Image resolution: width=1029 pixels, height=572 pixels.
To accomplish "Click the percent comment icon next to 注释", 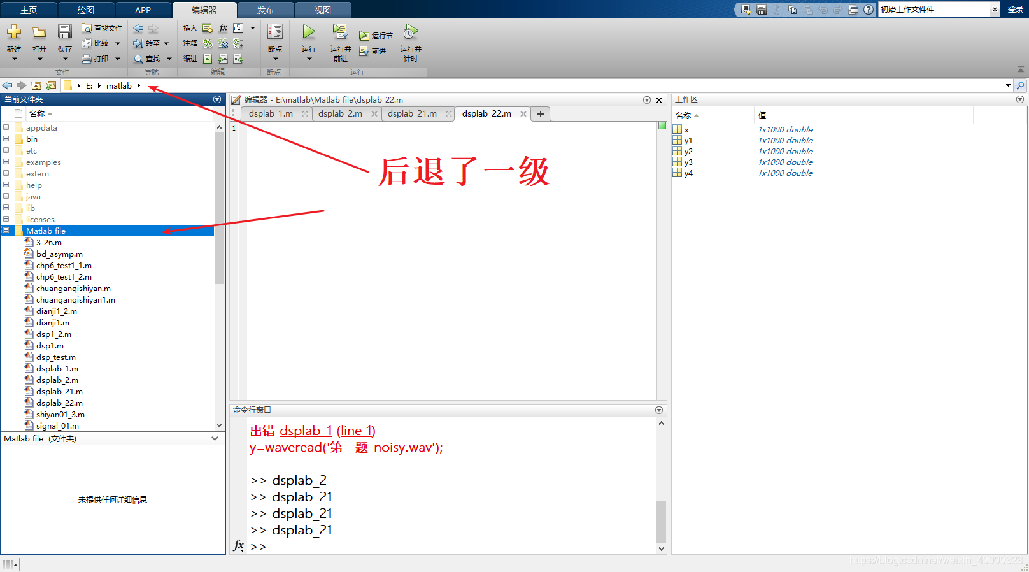I will pos(208,43).
